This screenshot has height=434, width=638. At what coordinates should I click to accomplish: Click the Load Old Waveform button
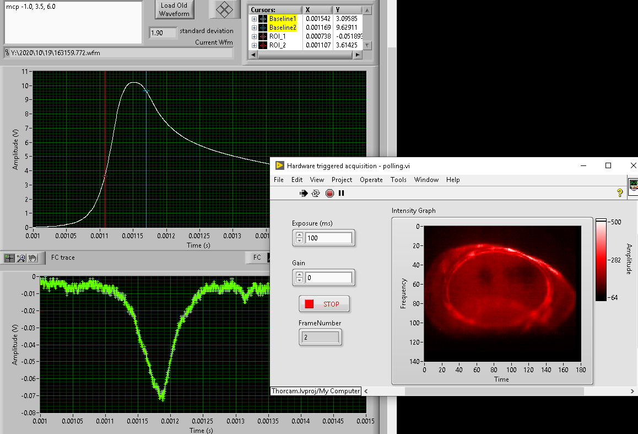(175, 9)
